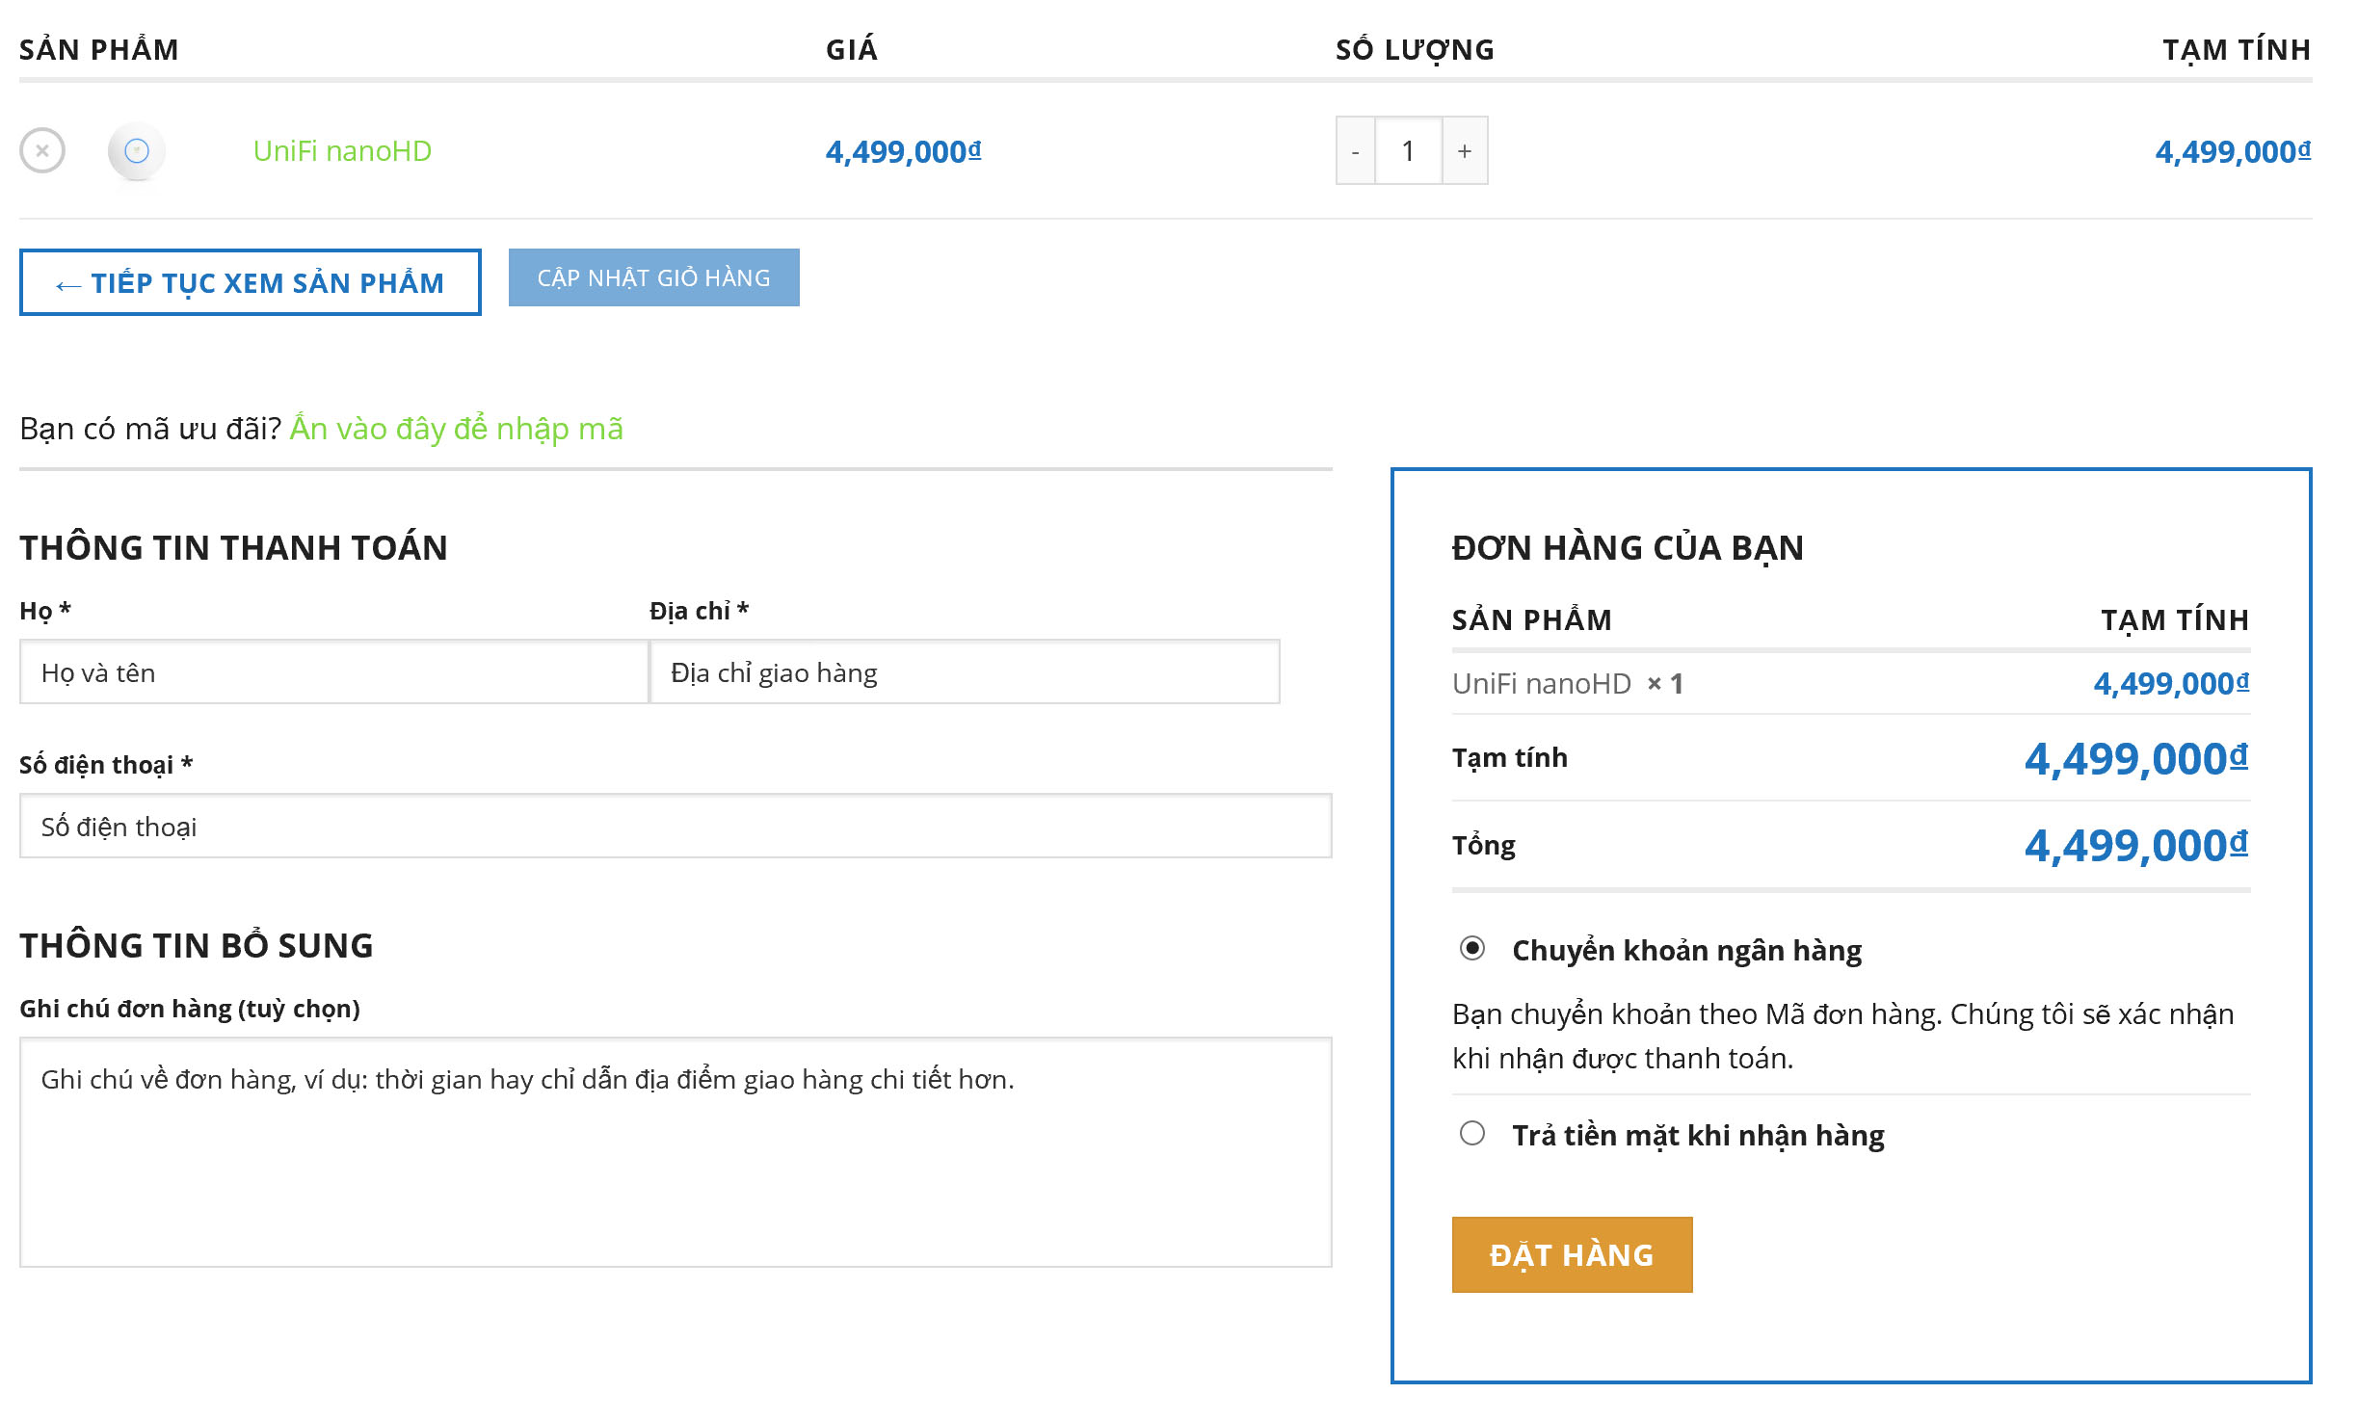The image size is (2358, 1420).
Task: Click Trả tiền mặt khi nhận hàng label
Action: (x=1698, y=1136)
